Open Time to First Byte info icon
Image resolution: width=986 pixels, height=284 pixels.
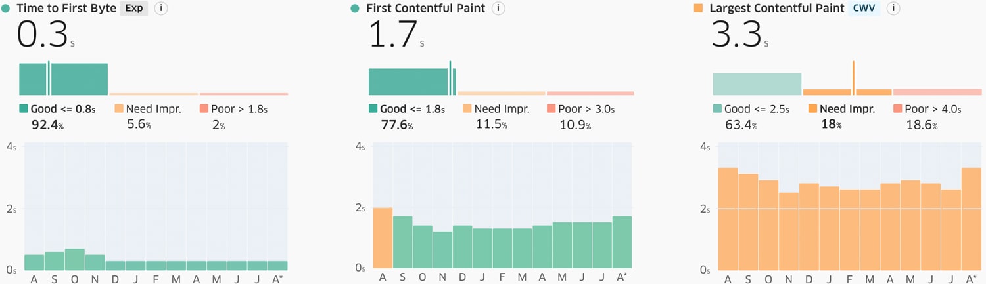[x=161, y=9]
